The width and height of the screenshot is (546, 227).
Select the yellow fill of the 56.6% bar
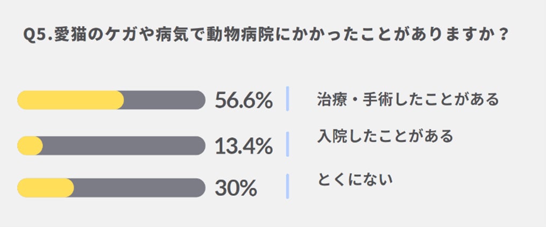(70, 100)
